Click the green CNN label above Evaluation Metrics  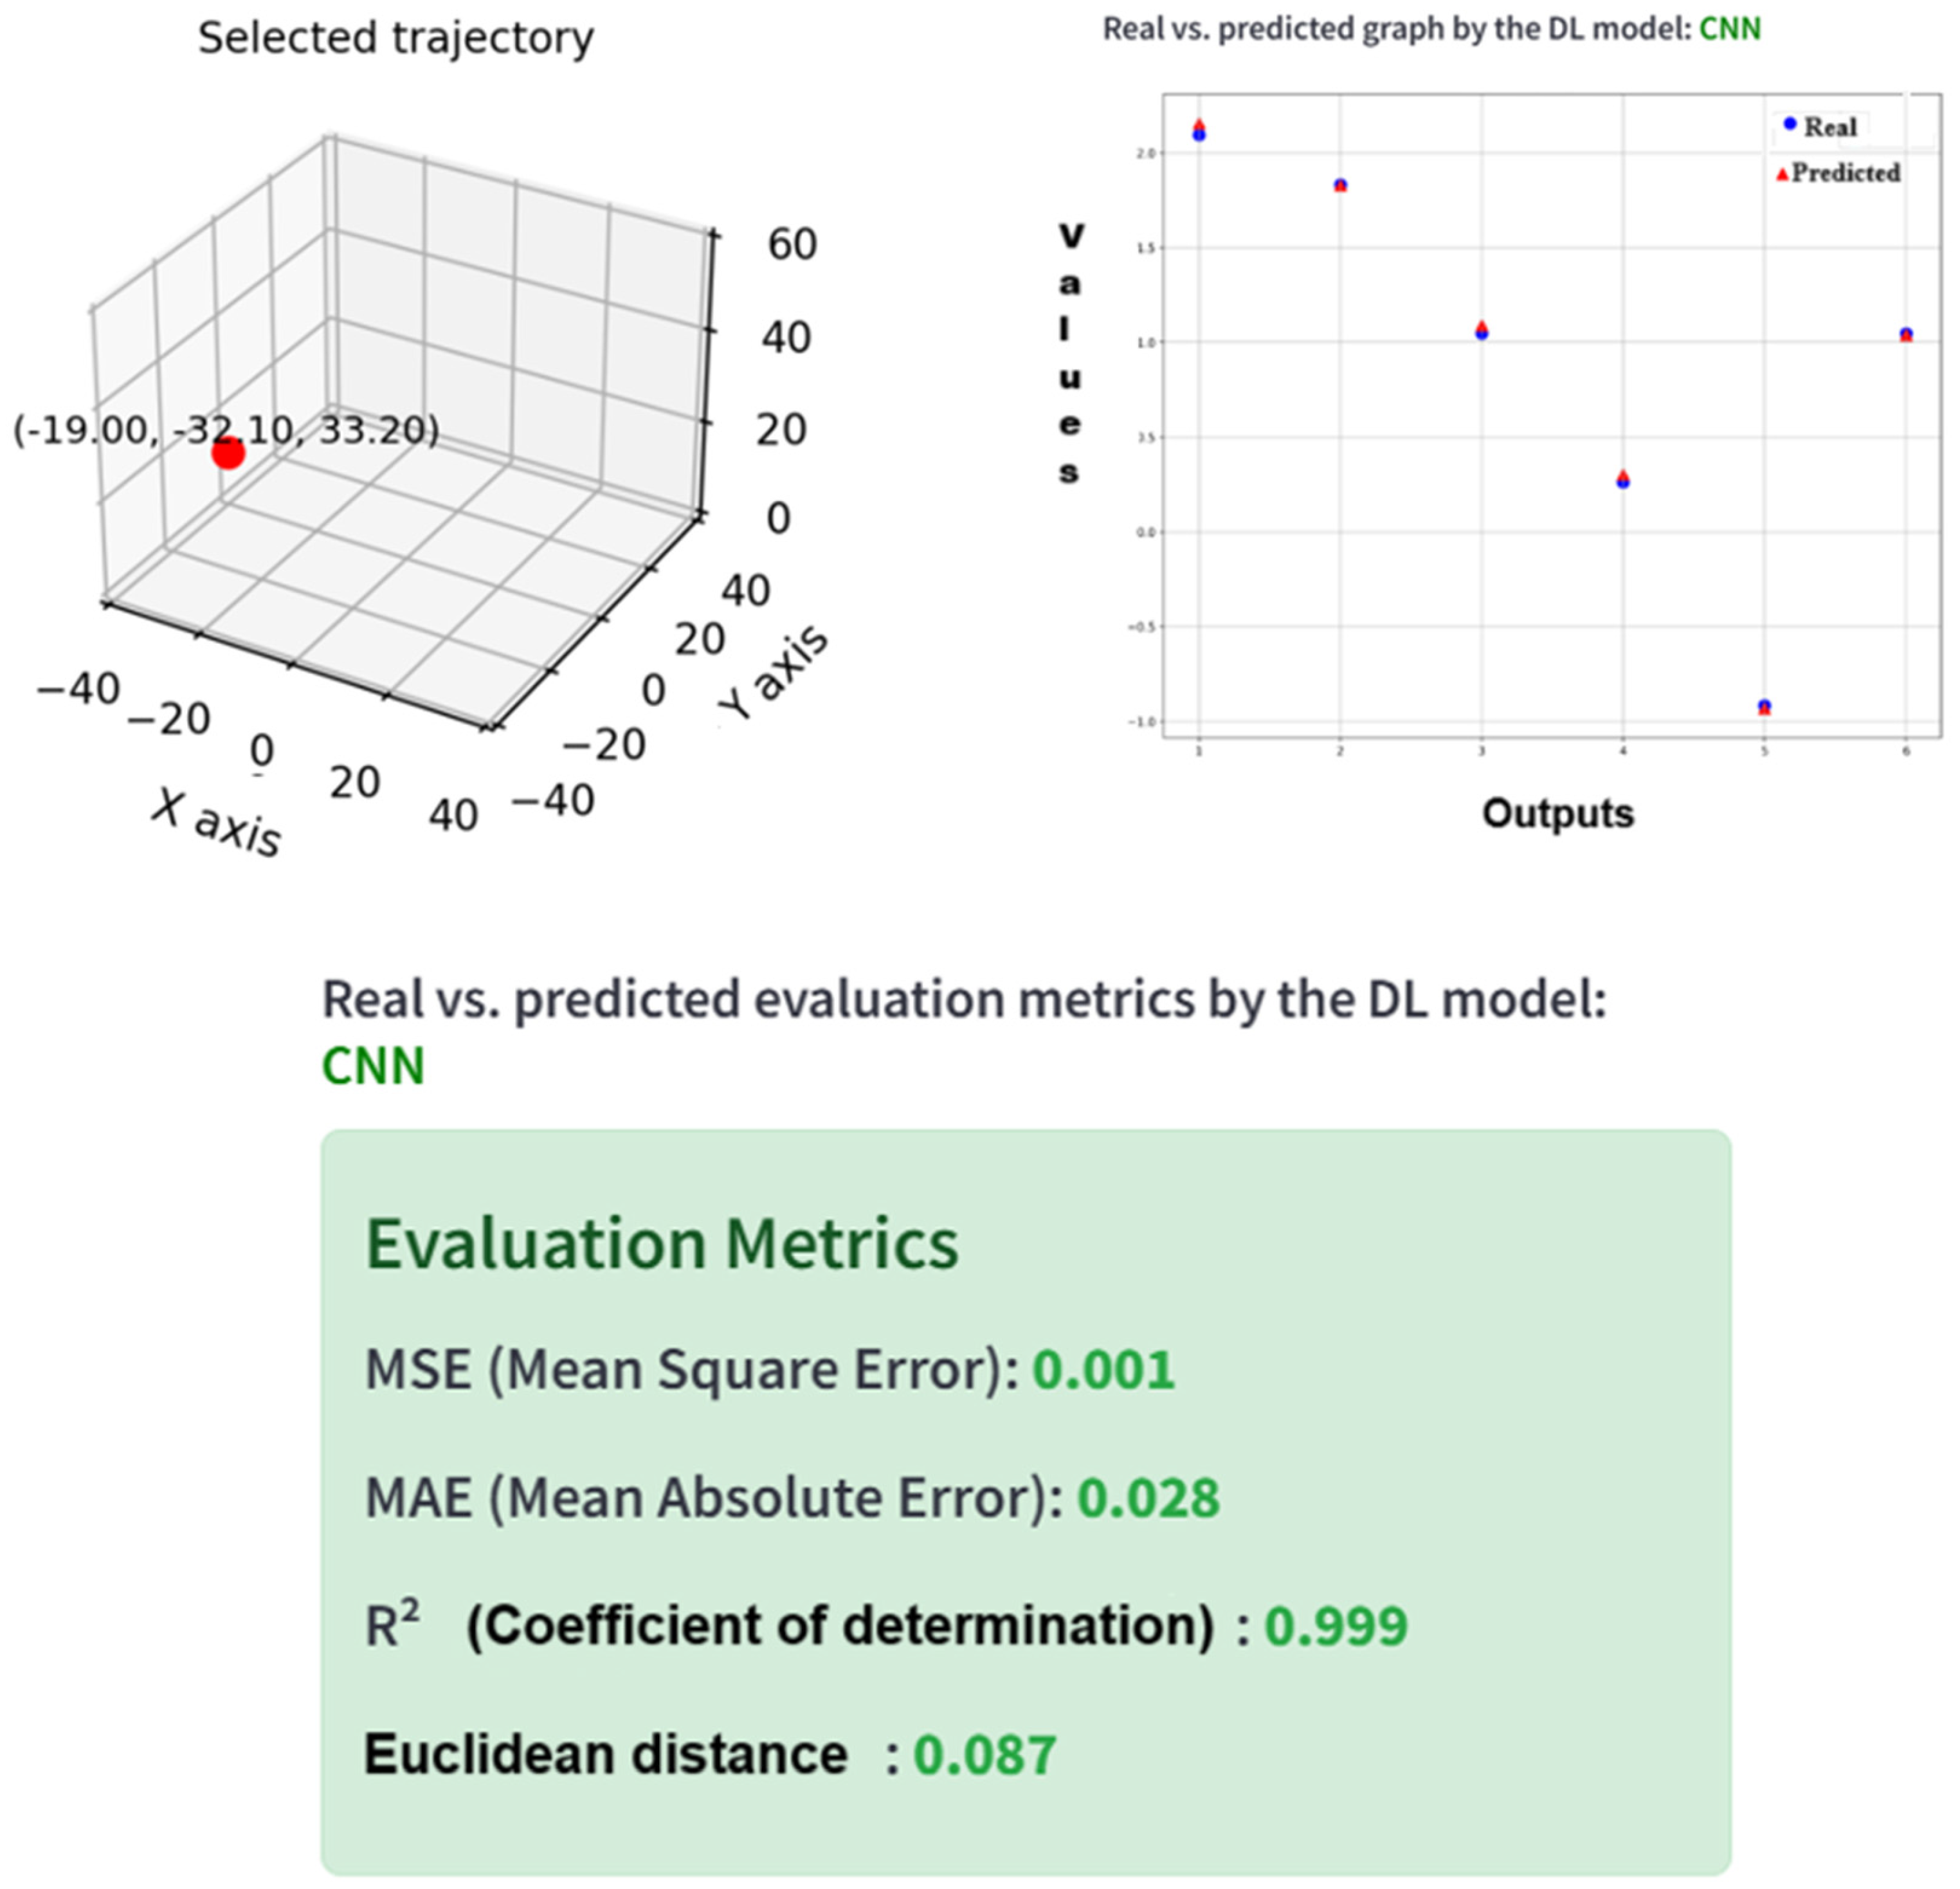click(373, 1066)
